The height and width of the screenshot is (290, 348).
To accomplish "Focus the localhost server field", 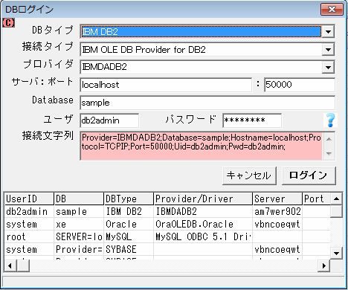I will [x=166, y=85].
